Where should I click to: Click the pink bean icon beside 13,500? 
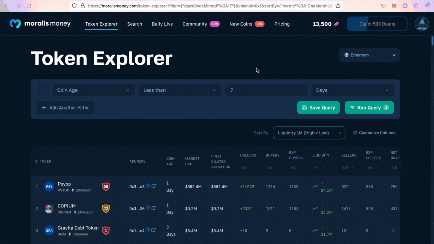point(336,24)
